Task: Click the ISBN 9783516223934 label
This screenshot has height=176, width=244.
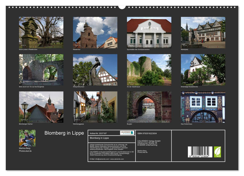Action: 147,133
